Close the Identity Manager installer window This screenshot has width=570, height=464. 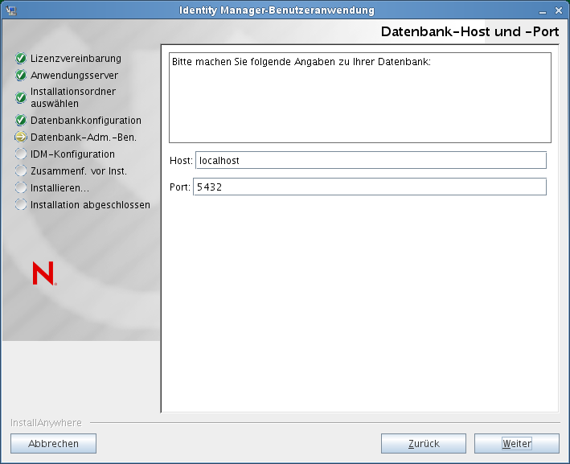pos(559,11)
